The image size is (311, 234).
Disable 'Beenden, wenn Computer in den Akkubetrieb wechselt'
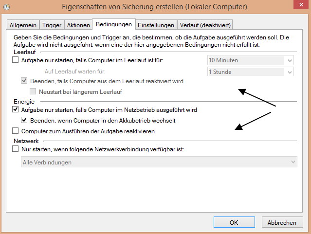(25, 120)
